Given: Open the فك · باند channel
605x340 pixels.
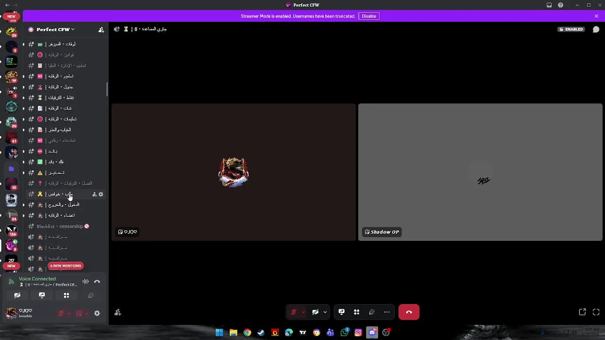Looking at the screenshot, I should 66,162.
